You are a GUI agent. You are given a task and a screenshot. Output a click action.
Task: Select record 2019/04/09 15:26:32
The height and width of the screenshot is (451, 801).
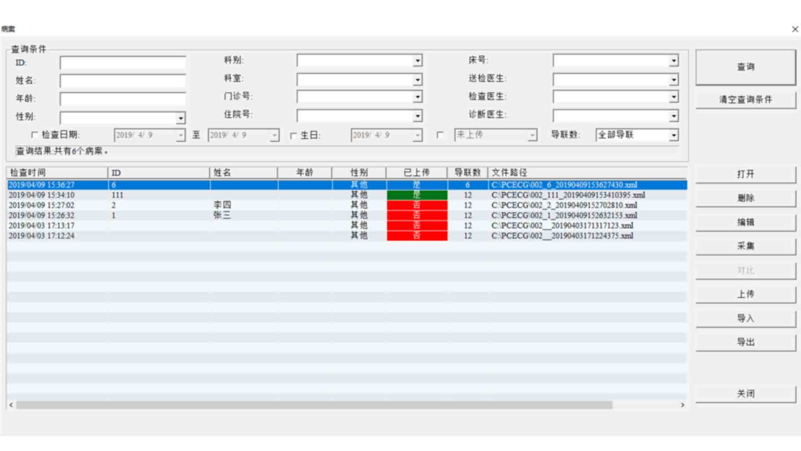[347, 215]
